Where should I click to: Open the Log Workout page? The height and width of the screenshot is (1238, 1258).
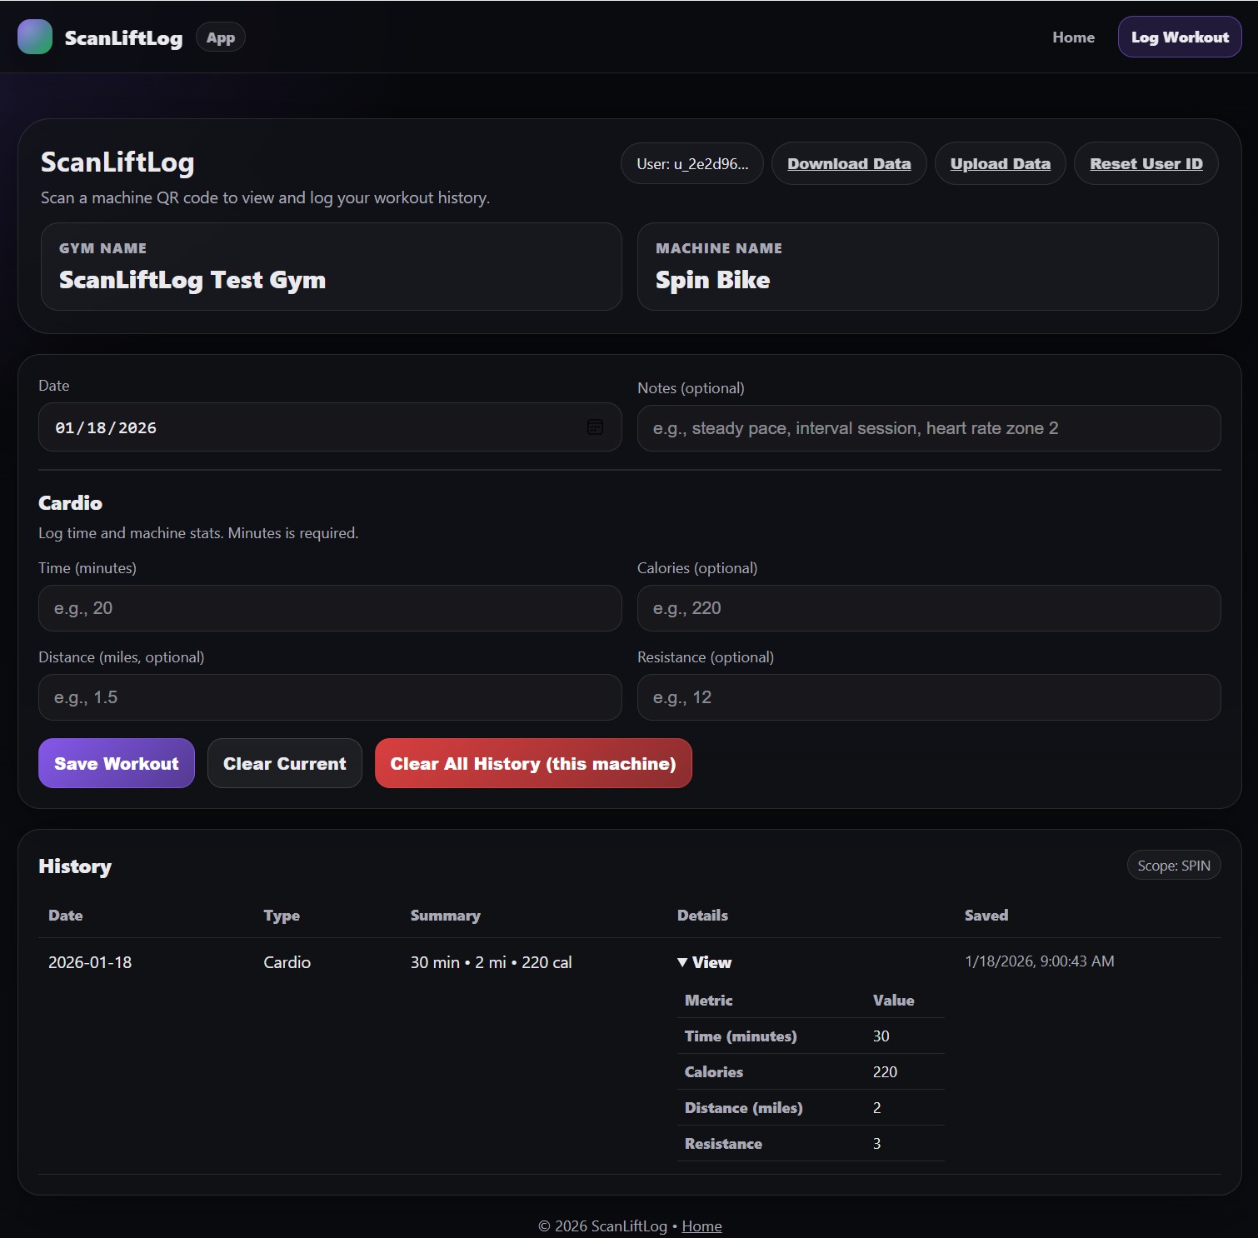(x=1179, y=37)
